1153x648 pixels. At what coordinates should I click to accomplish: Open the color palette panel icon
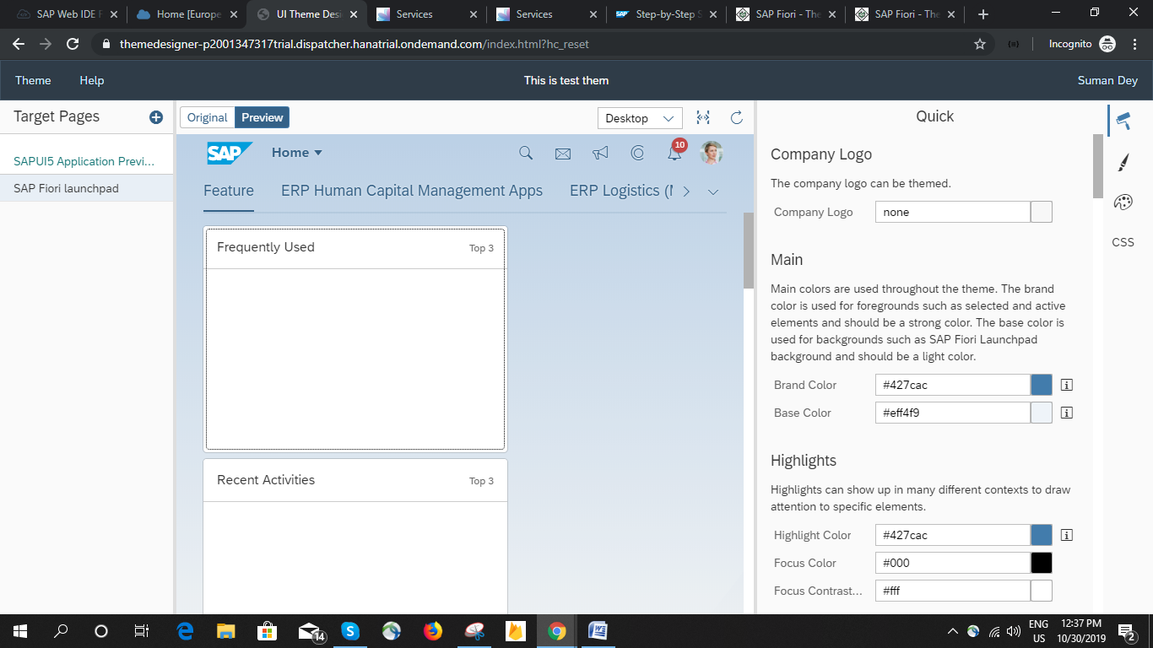[1123, 202]
